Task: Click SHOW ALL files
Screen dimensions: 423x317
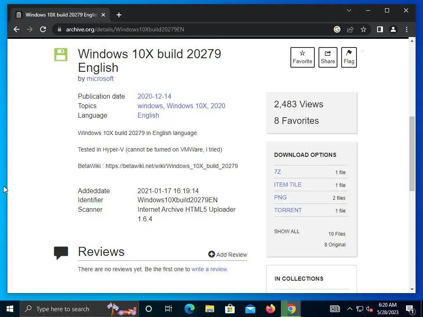Action: 287,231
